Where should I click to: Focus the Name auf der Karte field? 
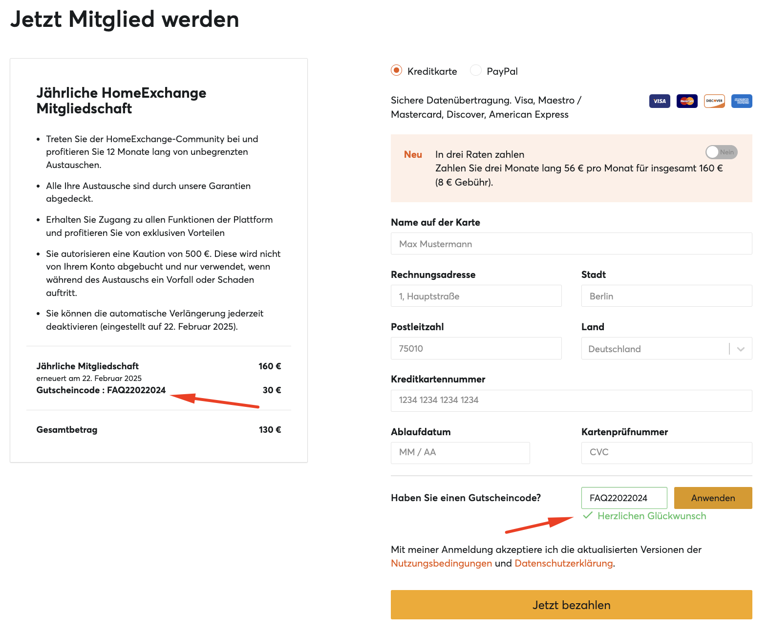(572, 243)
